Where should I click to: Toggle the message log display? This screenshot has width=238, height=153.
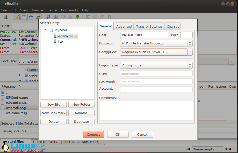tap(16, 16)
